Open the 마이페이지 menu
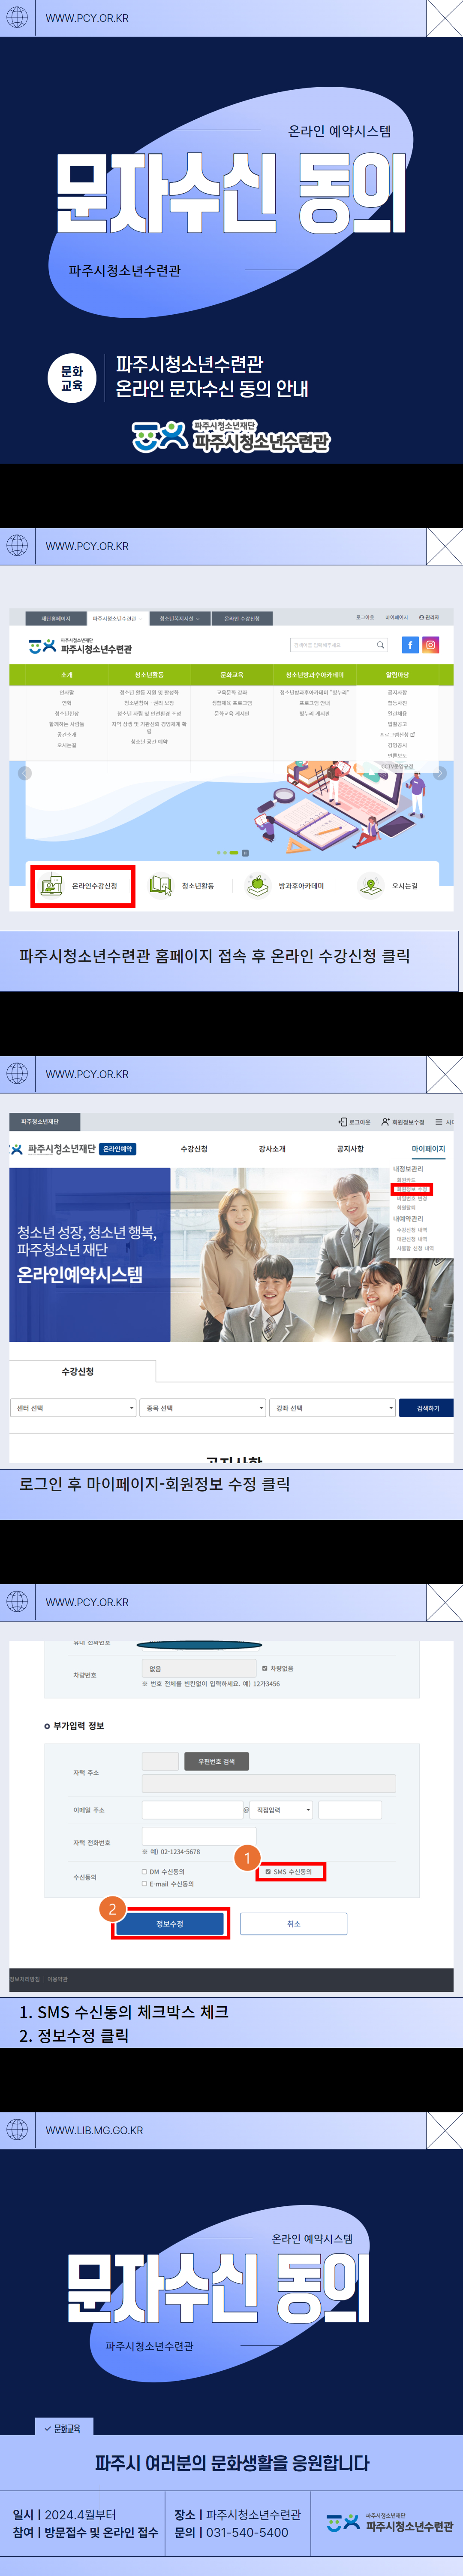 (428, 1149)
